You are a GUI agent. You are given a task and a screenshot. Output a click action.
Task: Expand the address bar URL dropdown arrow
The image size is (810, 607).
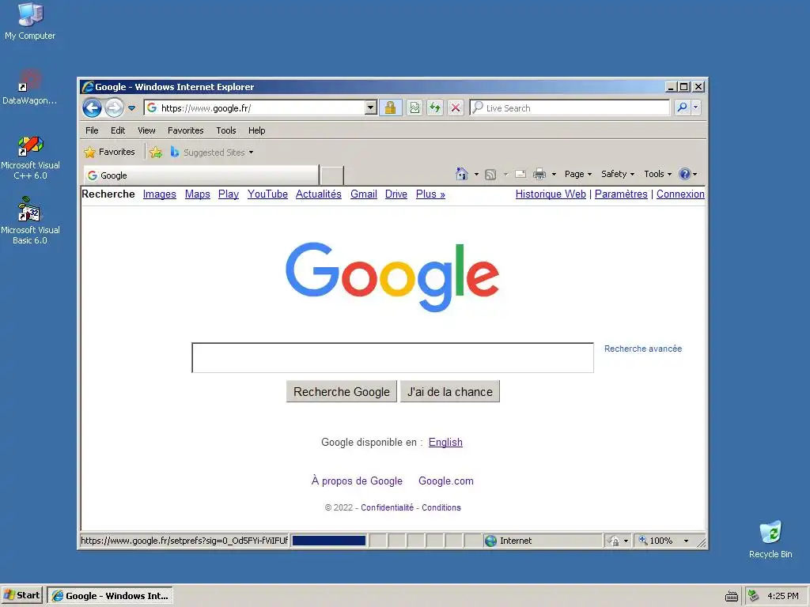(x=370, y=107)
